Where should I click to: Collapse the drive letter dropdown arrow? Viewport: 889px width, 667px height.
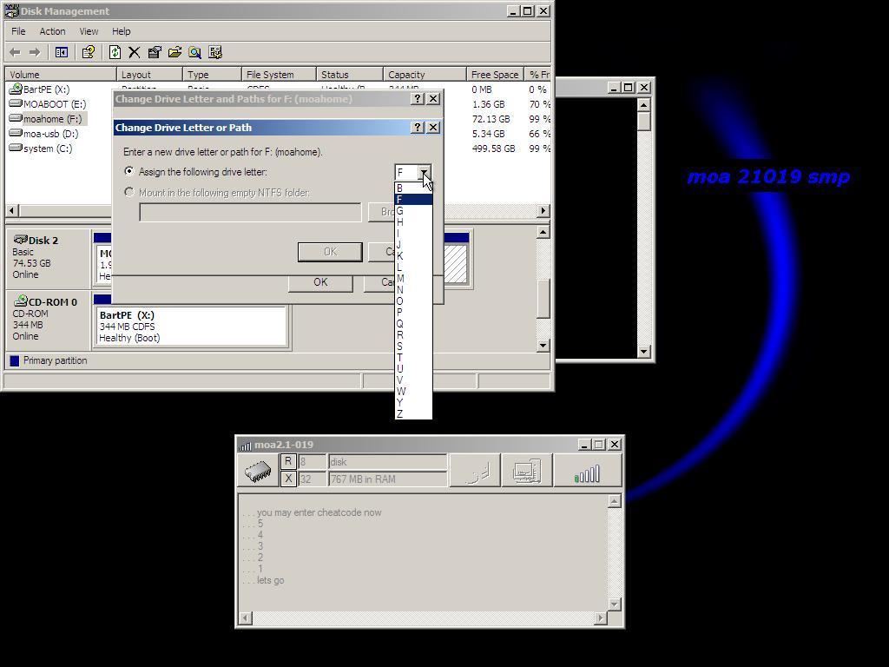click(424, 172)
